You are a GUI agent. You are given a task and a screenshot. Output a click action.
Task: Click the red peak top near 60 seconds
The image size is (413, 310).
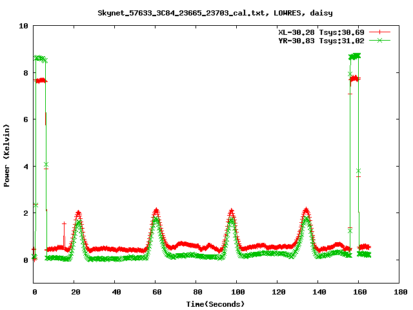pos(156,211)
